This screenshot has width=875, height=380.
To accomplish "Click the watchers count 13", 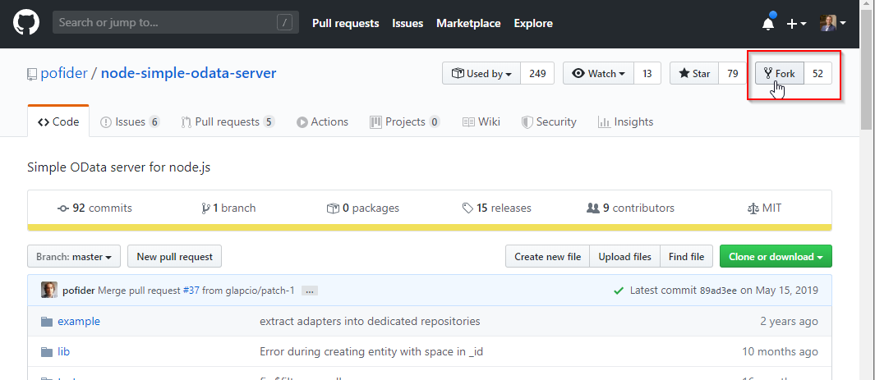I will tap(647, 74).
